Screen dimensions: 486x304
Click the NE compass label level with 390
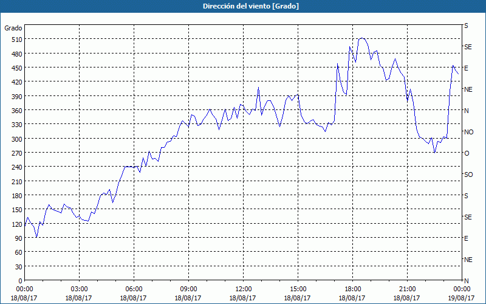[468, 89]
